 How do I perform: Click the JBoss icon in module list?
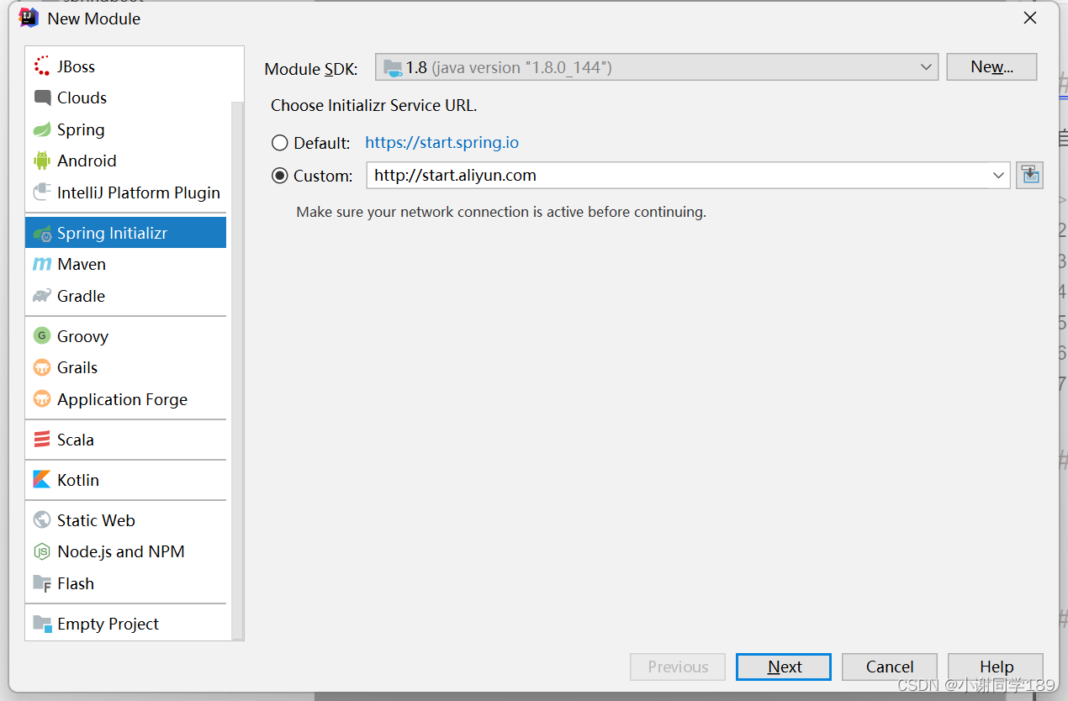[x=42, y=66]
